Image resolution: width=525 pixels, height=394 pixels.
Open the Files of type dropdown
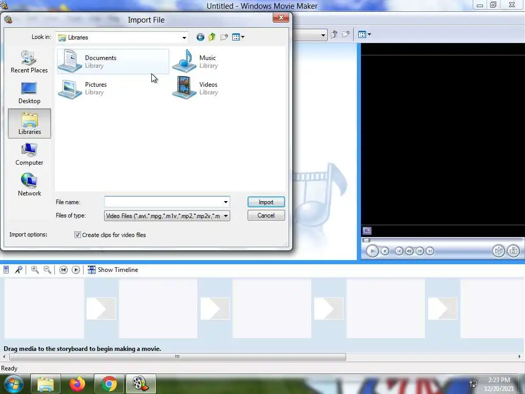(x=167, y=216)
